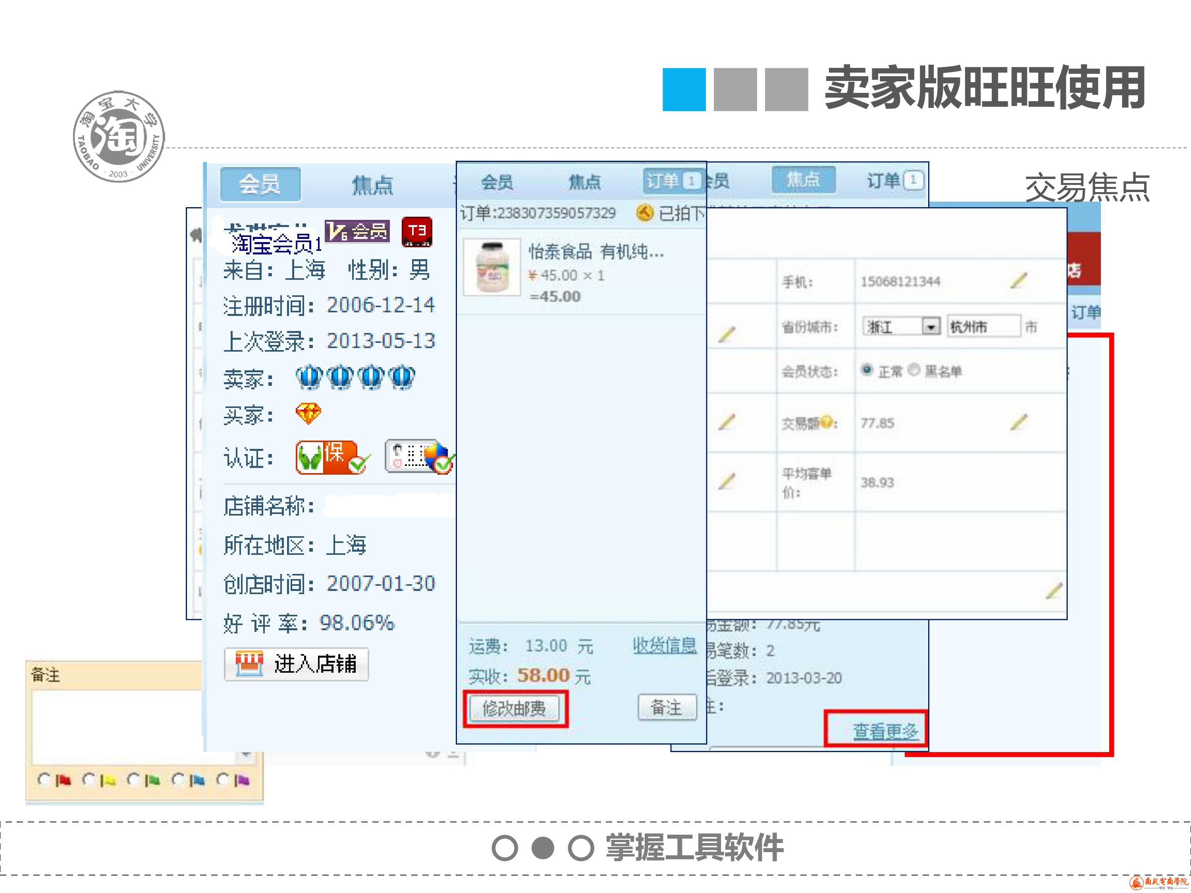Click the =45.00 subtotal text

point(555,296)
